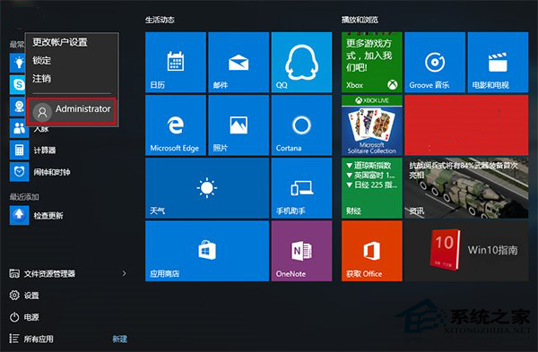
Task: Switch to Administrator account
Action: point(72,111)
